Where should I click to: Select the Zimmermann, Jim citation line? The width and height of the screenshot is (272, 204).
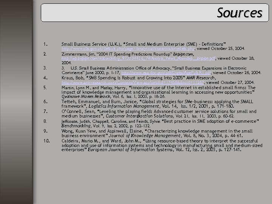(x=128, y=54)
